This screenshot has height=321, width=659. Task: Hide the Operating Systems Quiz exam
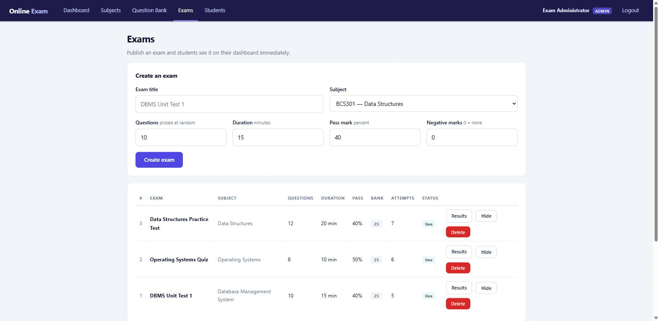click(x=486, y=252)
